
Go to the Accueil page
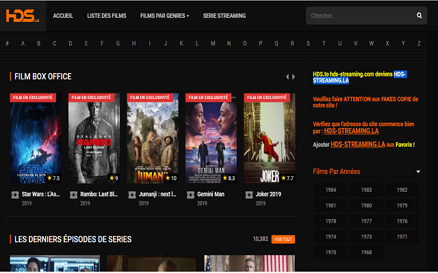tap(63, 16)
